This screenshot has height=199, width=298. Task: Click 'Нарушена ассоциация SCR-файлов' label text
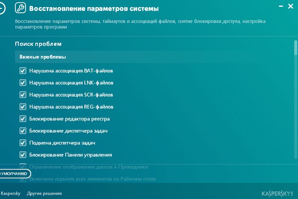tap(71, 95)
